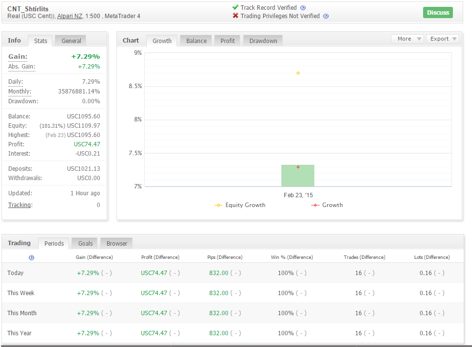Click the Gain (Difference) column header
This screenshot has height=347, width=472.
(x=94, y=257)
